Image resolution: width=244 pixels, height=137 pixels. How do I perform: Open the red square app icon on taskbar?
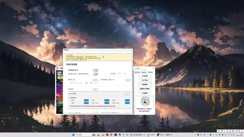pos(107,135)
